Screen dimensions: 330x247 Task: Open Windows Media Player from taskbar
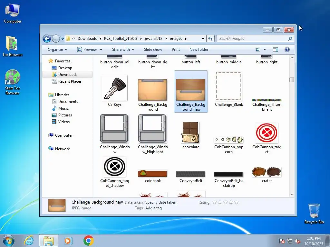pyautogui.click(x=68, y=241)
